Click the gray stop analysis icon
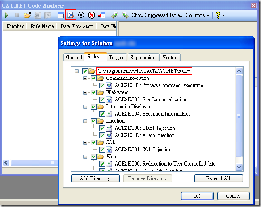The image size is (261, 207). pos(17,15)
